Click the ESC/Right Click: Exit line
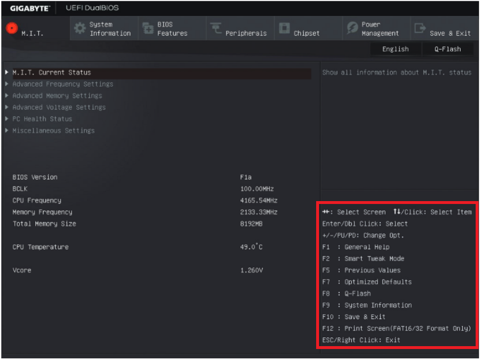Image resolution: width=482 pixels, height=360 pixels. tap(361, 340)
